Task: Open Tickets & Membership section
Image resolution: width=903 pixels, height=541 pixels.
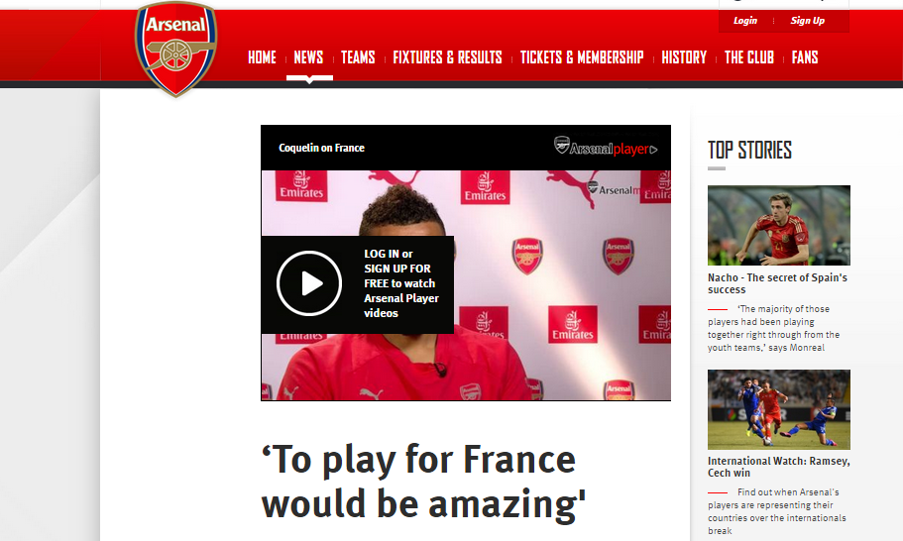Action: point(582,57)
